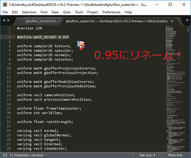
Task: Open the Help menu
Action: [128, 12]
